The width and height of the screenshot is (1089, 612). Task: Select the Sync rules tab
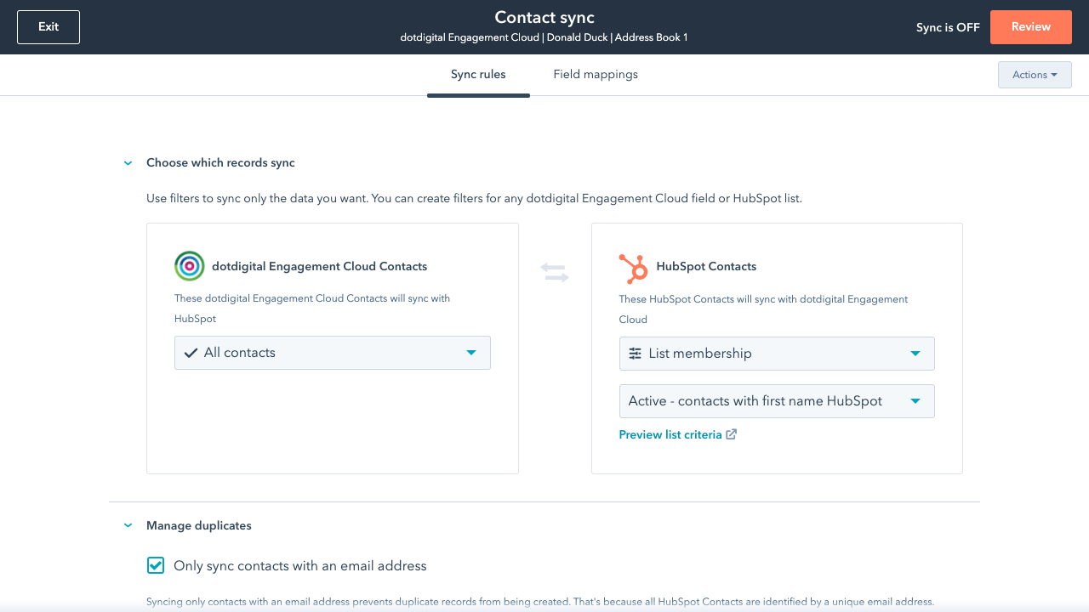point(478,75)
